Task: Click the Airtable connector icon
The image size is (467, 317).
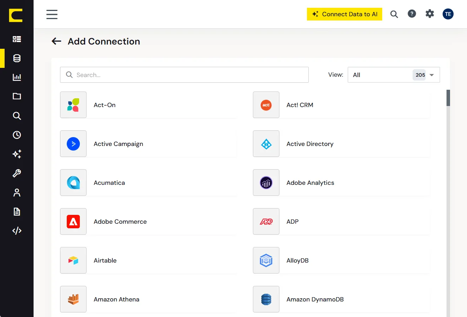Action: point(73,260)
